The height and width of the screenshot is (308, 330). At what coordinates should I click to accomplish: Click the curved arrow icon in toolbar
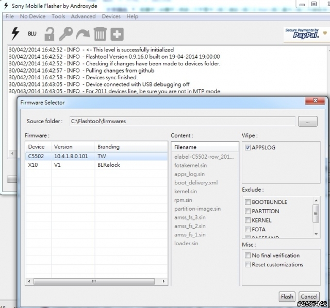tap(82, 34)
